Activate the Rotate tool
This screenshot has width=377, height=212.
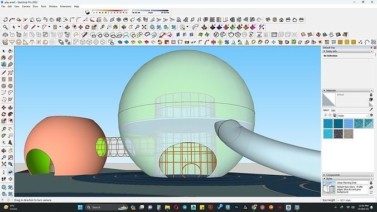coord(3,114)
